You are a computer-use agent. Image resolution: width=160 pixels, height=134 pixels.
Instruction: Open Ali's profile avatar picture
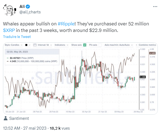tap(10, 10)
